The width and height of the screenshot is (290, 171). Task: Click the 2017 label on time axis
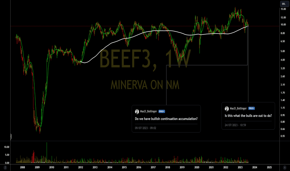coord(153,168)
